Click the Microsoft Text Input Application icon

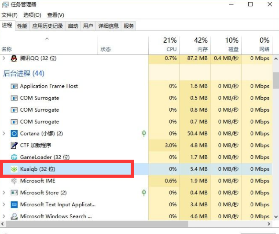click(14, 205)
